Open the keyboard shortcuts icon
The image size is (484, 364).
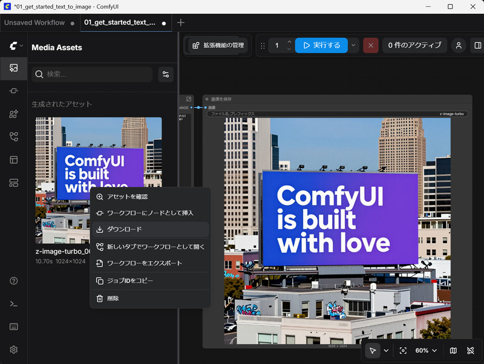click(13, 327)
